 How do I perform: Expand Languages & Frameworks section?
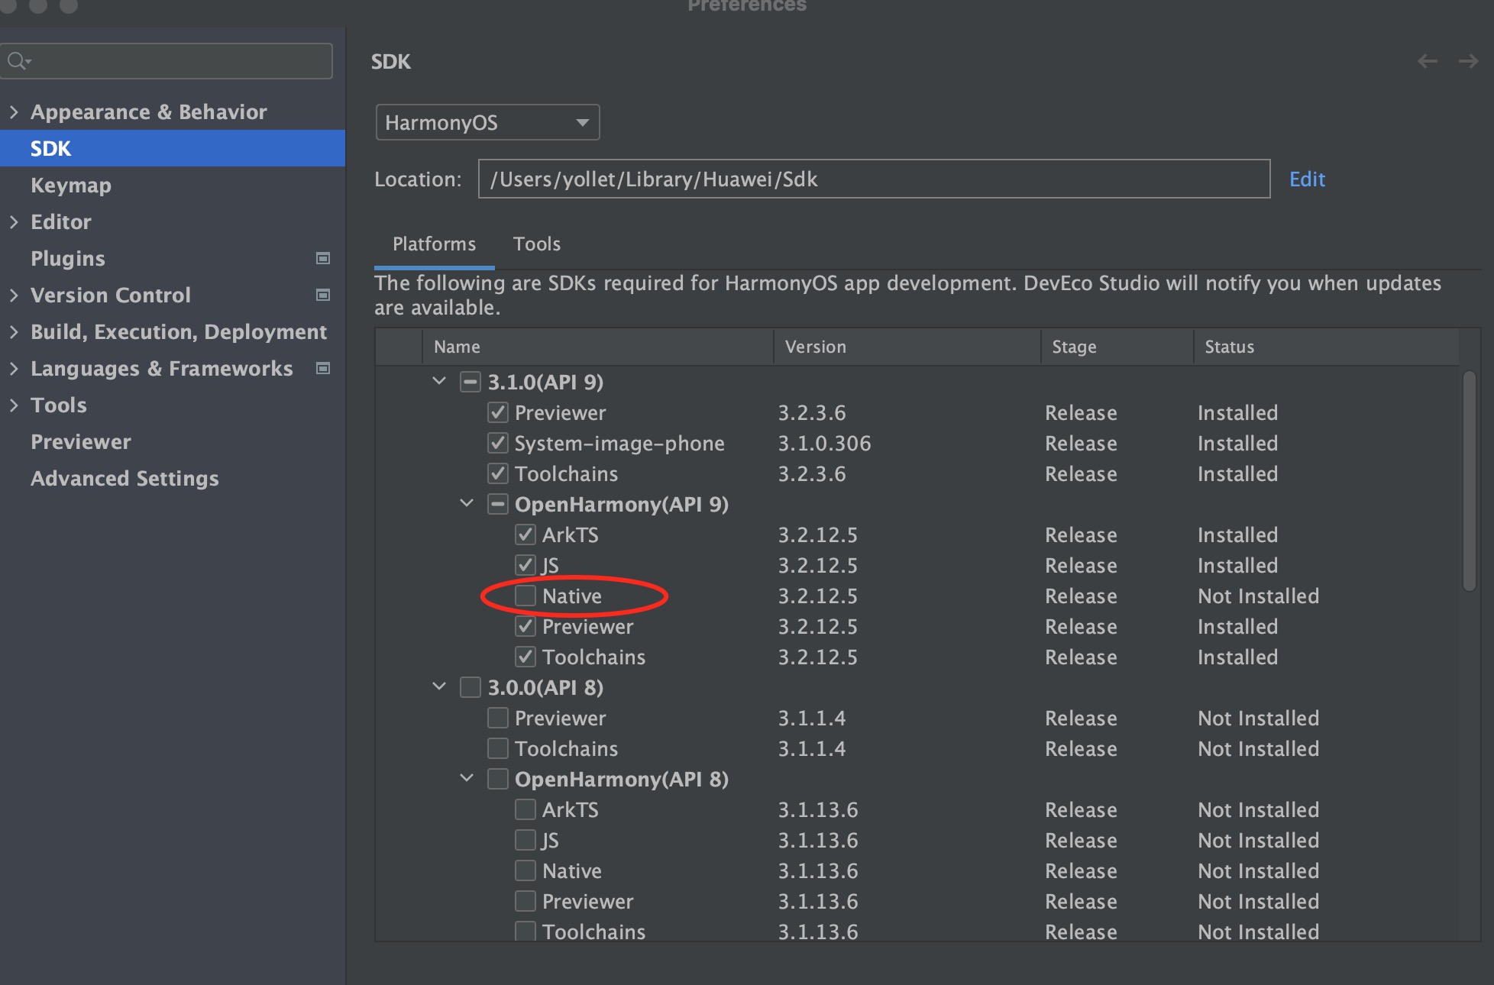14,369
